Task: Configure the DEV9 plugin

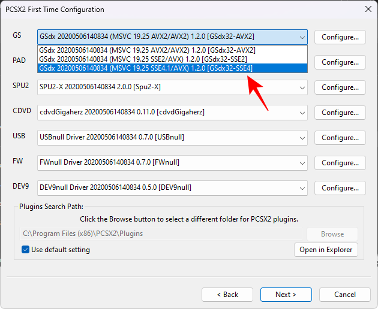Action: tap(340, 188)
